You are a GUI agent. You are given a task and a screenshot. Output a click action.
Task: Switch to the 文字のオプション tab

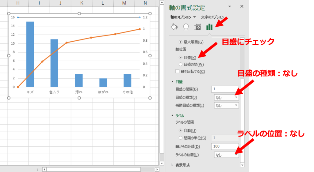coord(212,17)
